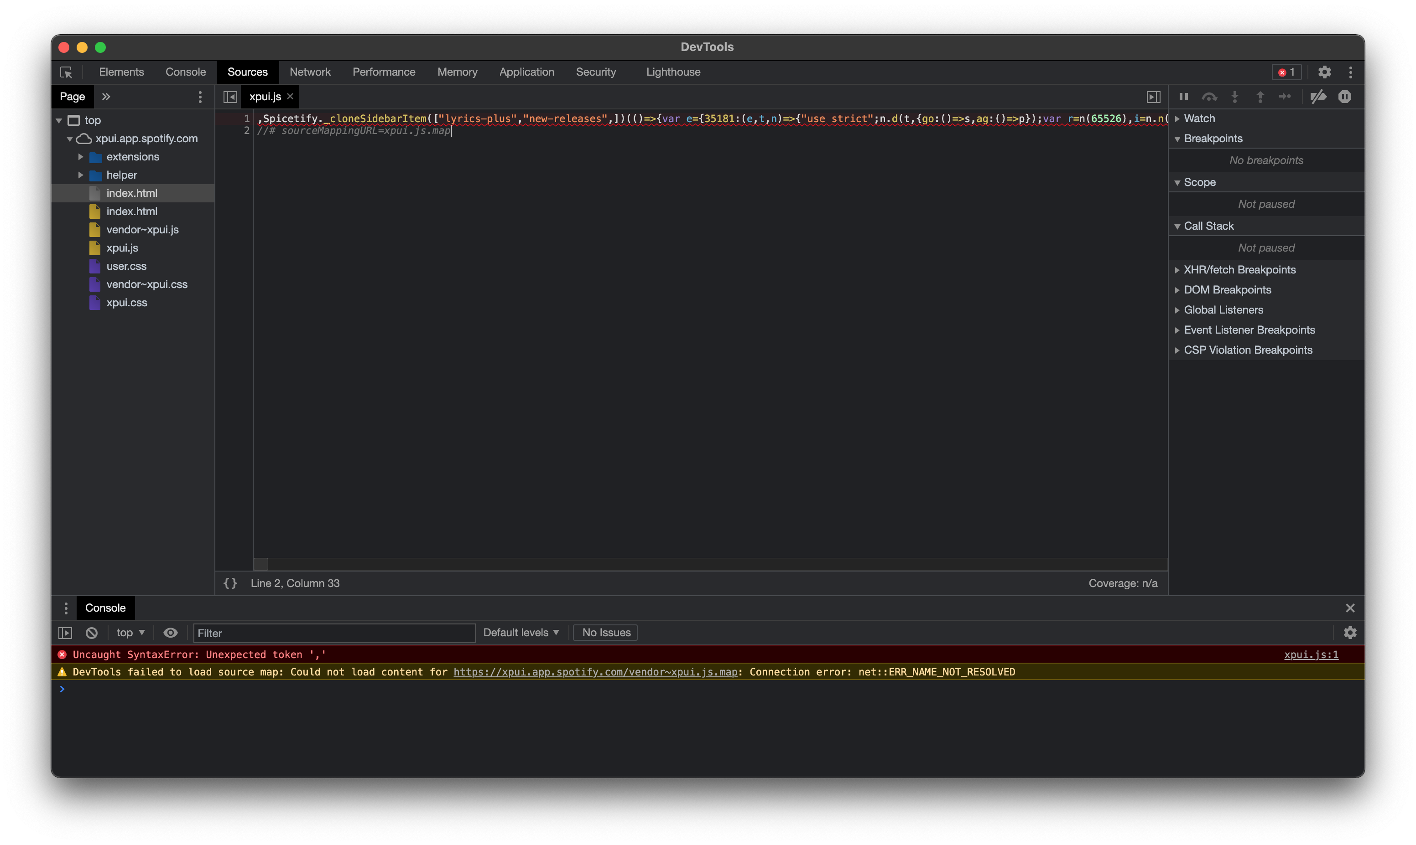Open DevTools settings gear

pos(1325,72)
